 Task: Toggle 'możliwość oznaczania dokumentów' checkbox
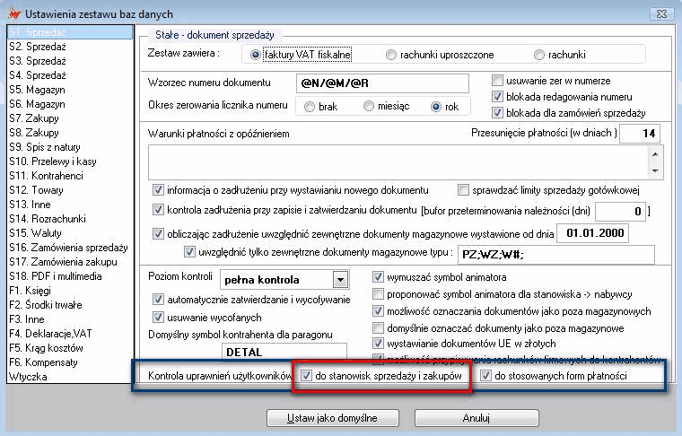[x=378, y=311]
